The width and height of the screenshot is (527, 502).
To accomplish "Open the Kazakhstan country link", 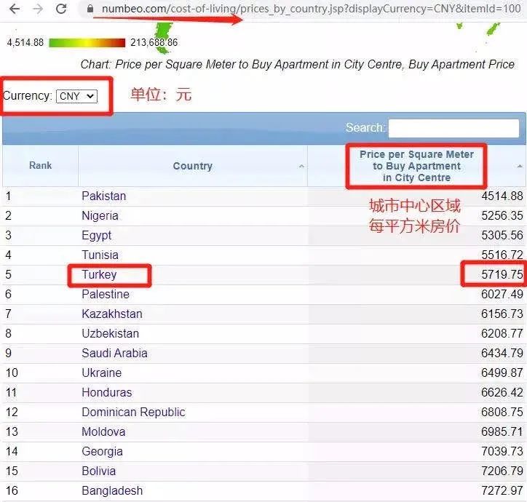I will click(x=112, y=314).
